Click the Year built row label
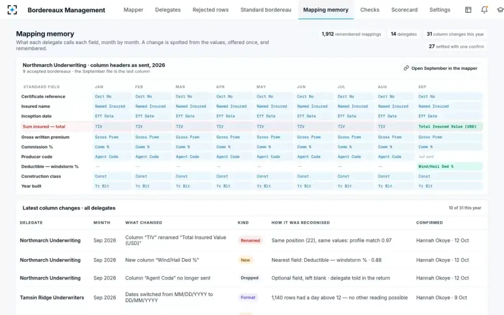This screenshot has width=504, height=315. click(31, 186)
